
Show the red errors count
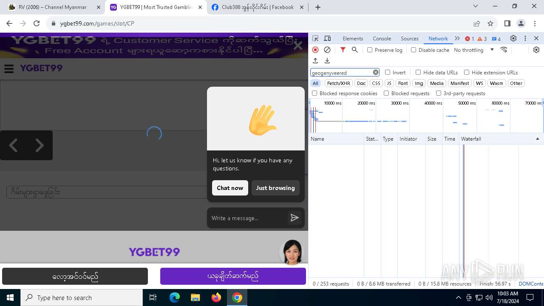pyautogui.click(x=470, y=39)
